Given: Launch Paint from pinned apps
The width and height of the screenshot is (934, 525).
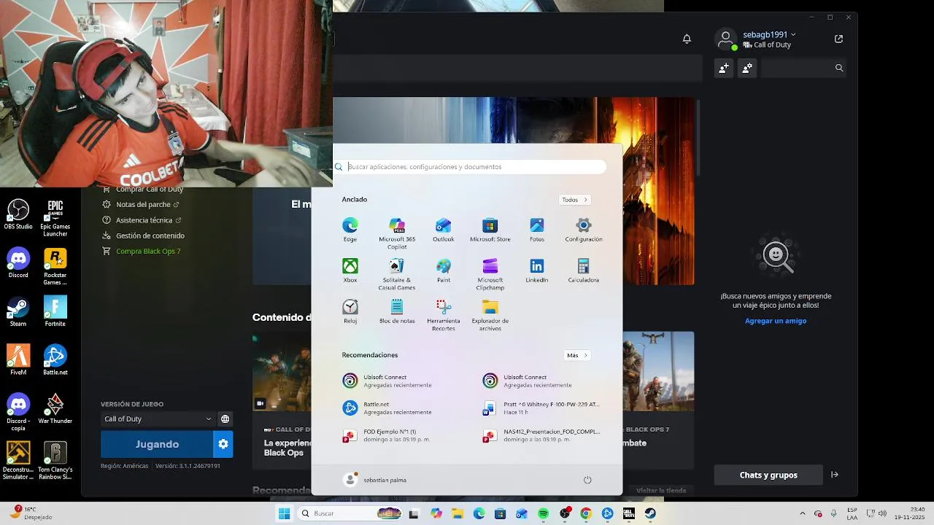Looking at the screenshot, I should tap(443, 271).
